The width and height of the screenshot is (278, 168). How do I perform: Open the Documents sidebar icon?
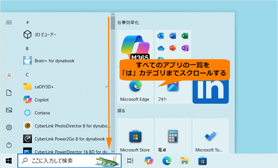(9, 93)
